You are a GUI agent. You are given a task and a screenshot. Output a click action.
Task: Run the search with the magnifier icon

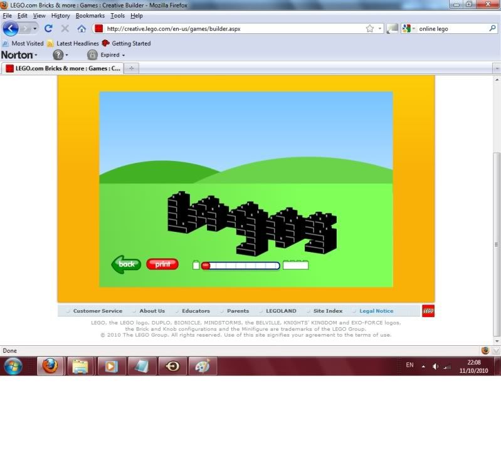tap(492, 28)
